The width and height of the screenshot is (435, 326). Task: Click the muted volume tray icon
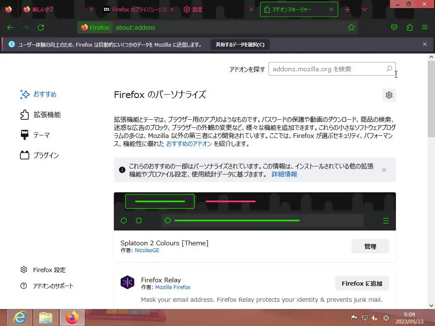coord(375,318)
